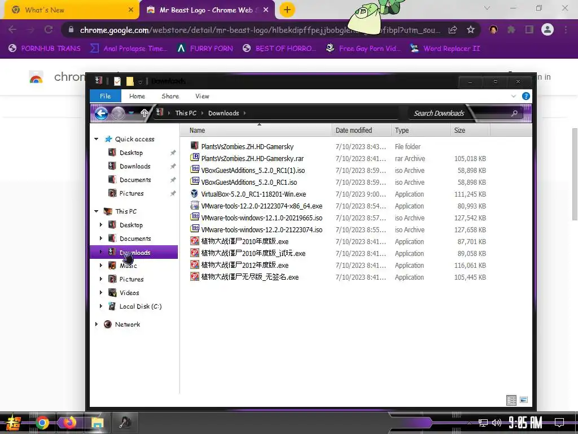
Task: Click Chrome page vertical scrollbar
Action: [575, 173]
